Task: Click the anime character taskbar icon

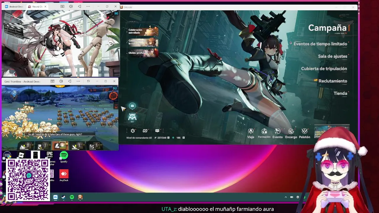Action: pos(80,197)
